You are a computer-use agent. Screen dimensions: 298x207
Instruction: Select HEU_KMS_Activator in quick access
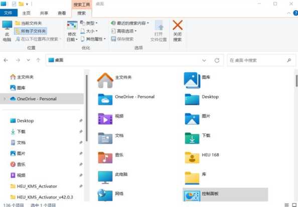click(x=37, y=186)
